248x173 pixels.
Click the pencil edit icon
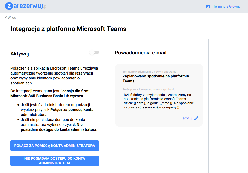click(196, 118)
